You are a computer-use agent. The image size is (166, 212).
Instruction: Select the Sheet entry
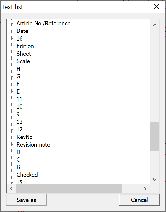click(x=24, y=54)
